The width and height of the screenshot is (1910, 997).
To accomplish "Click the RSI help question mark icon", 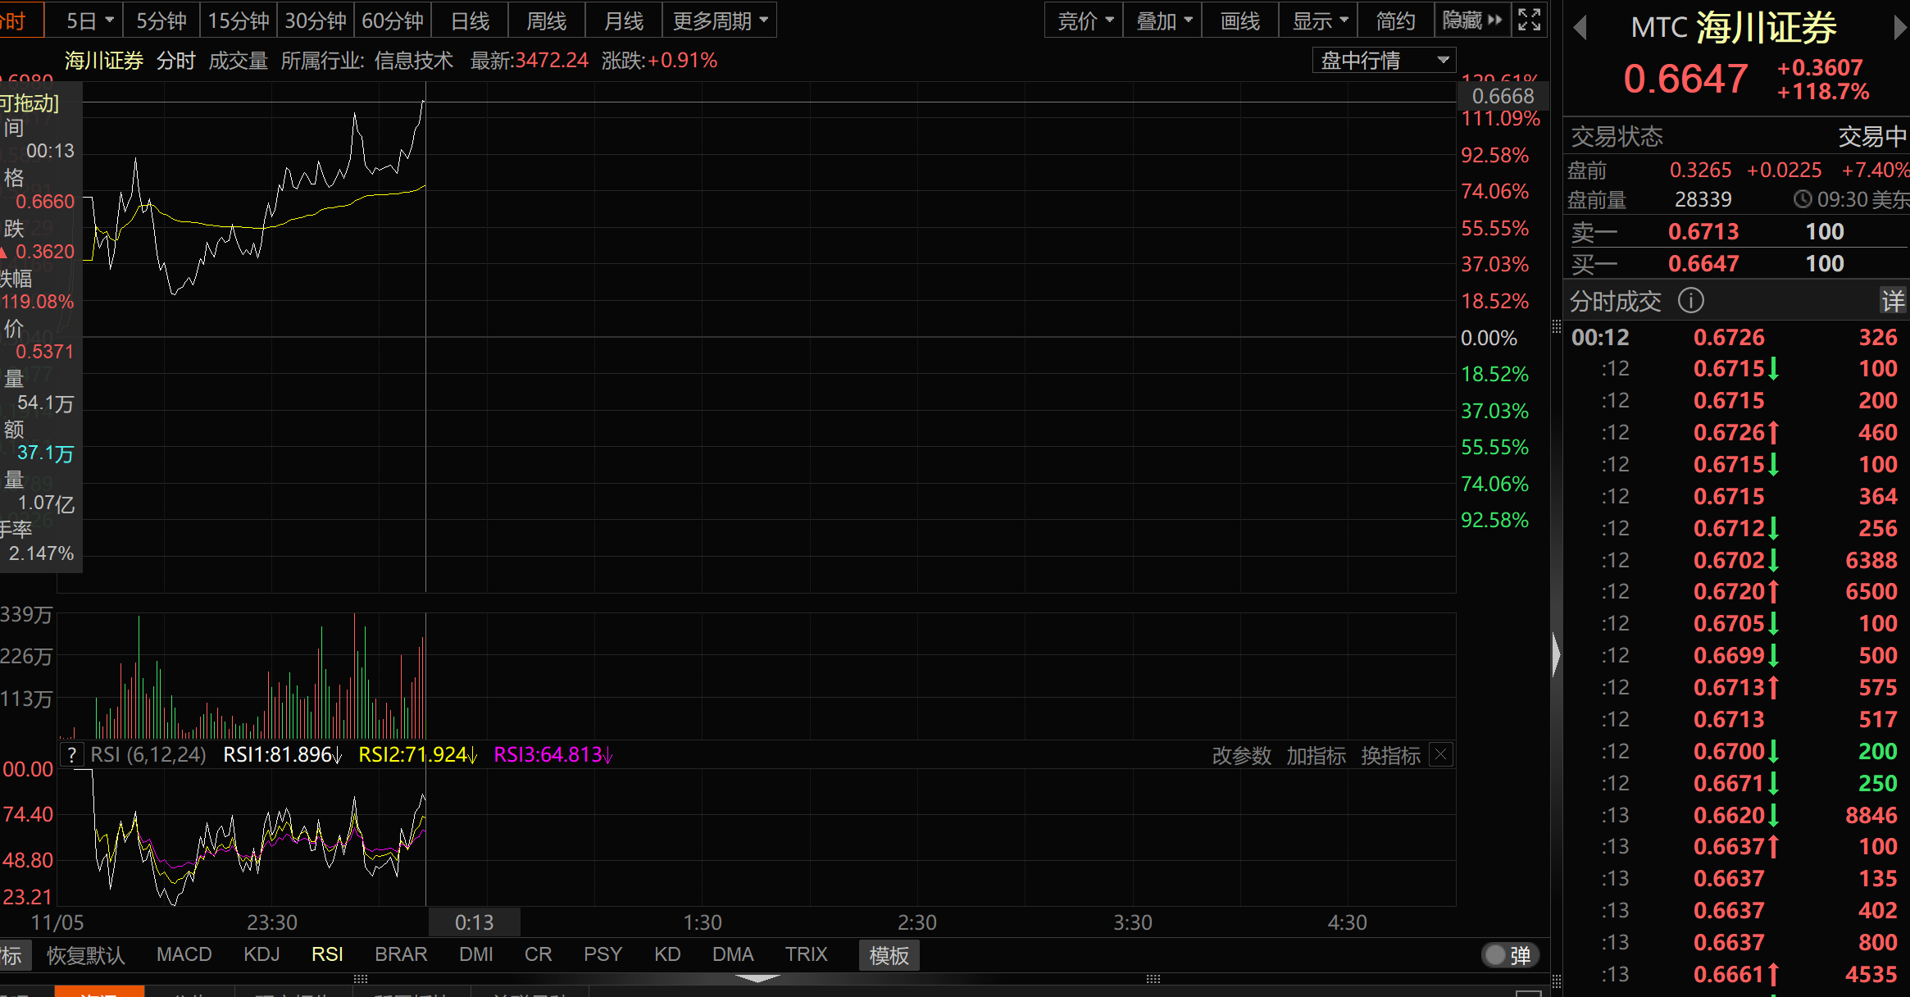I will pyautogui.click(x=72, y=755).
